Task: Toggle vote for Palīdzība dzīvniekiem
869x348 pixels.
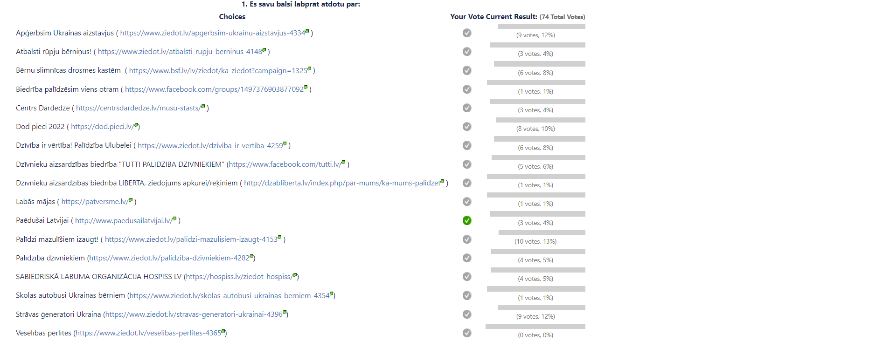Action: 467,258
